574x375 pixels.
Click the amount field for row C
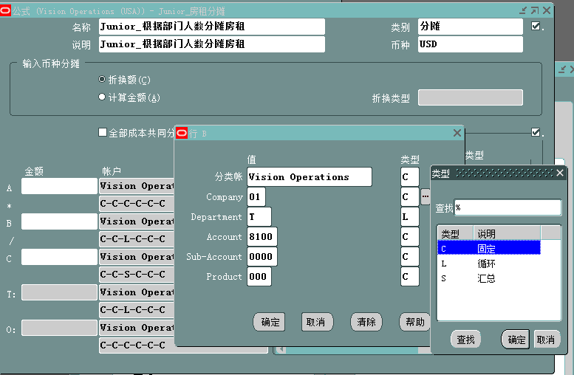tap(59, 257)
